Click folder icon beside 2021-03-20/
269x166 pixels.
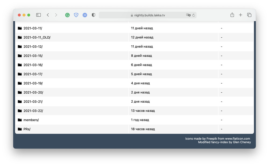[x=20, y=92]
